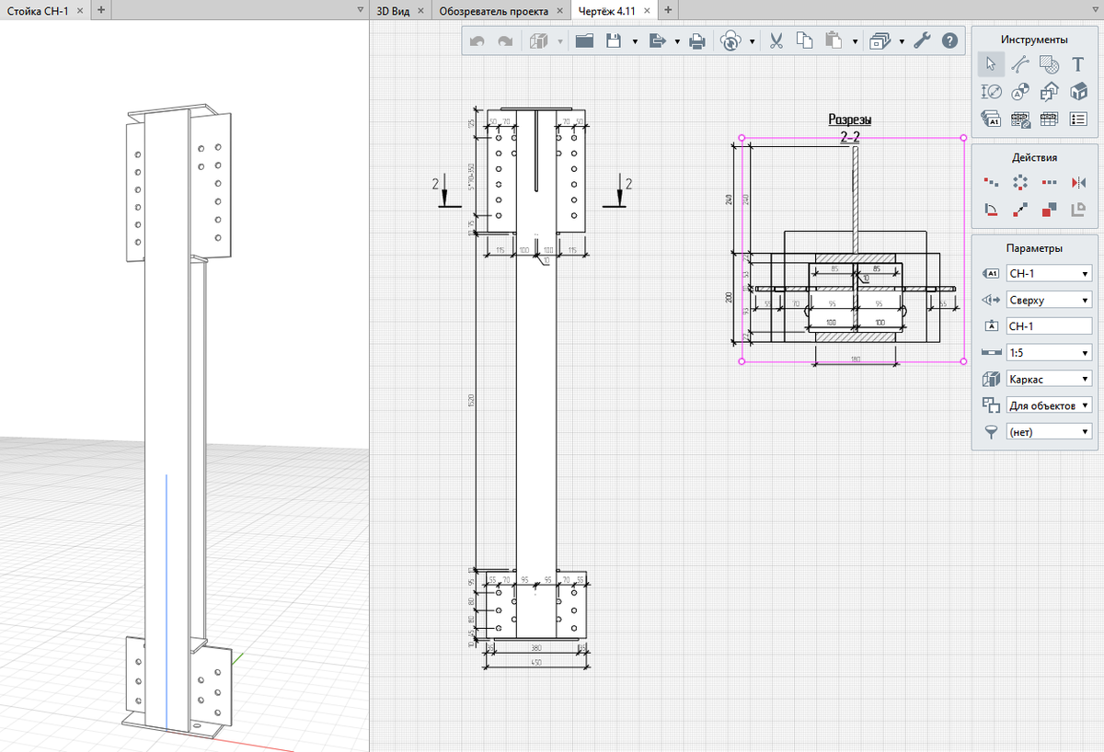Click the stacked windows icon

pos(880,40)
